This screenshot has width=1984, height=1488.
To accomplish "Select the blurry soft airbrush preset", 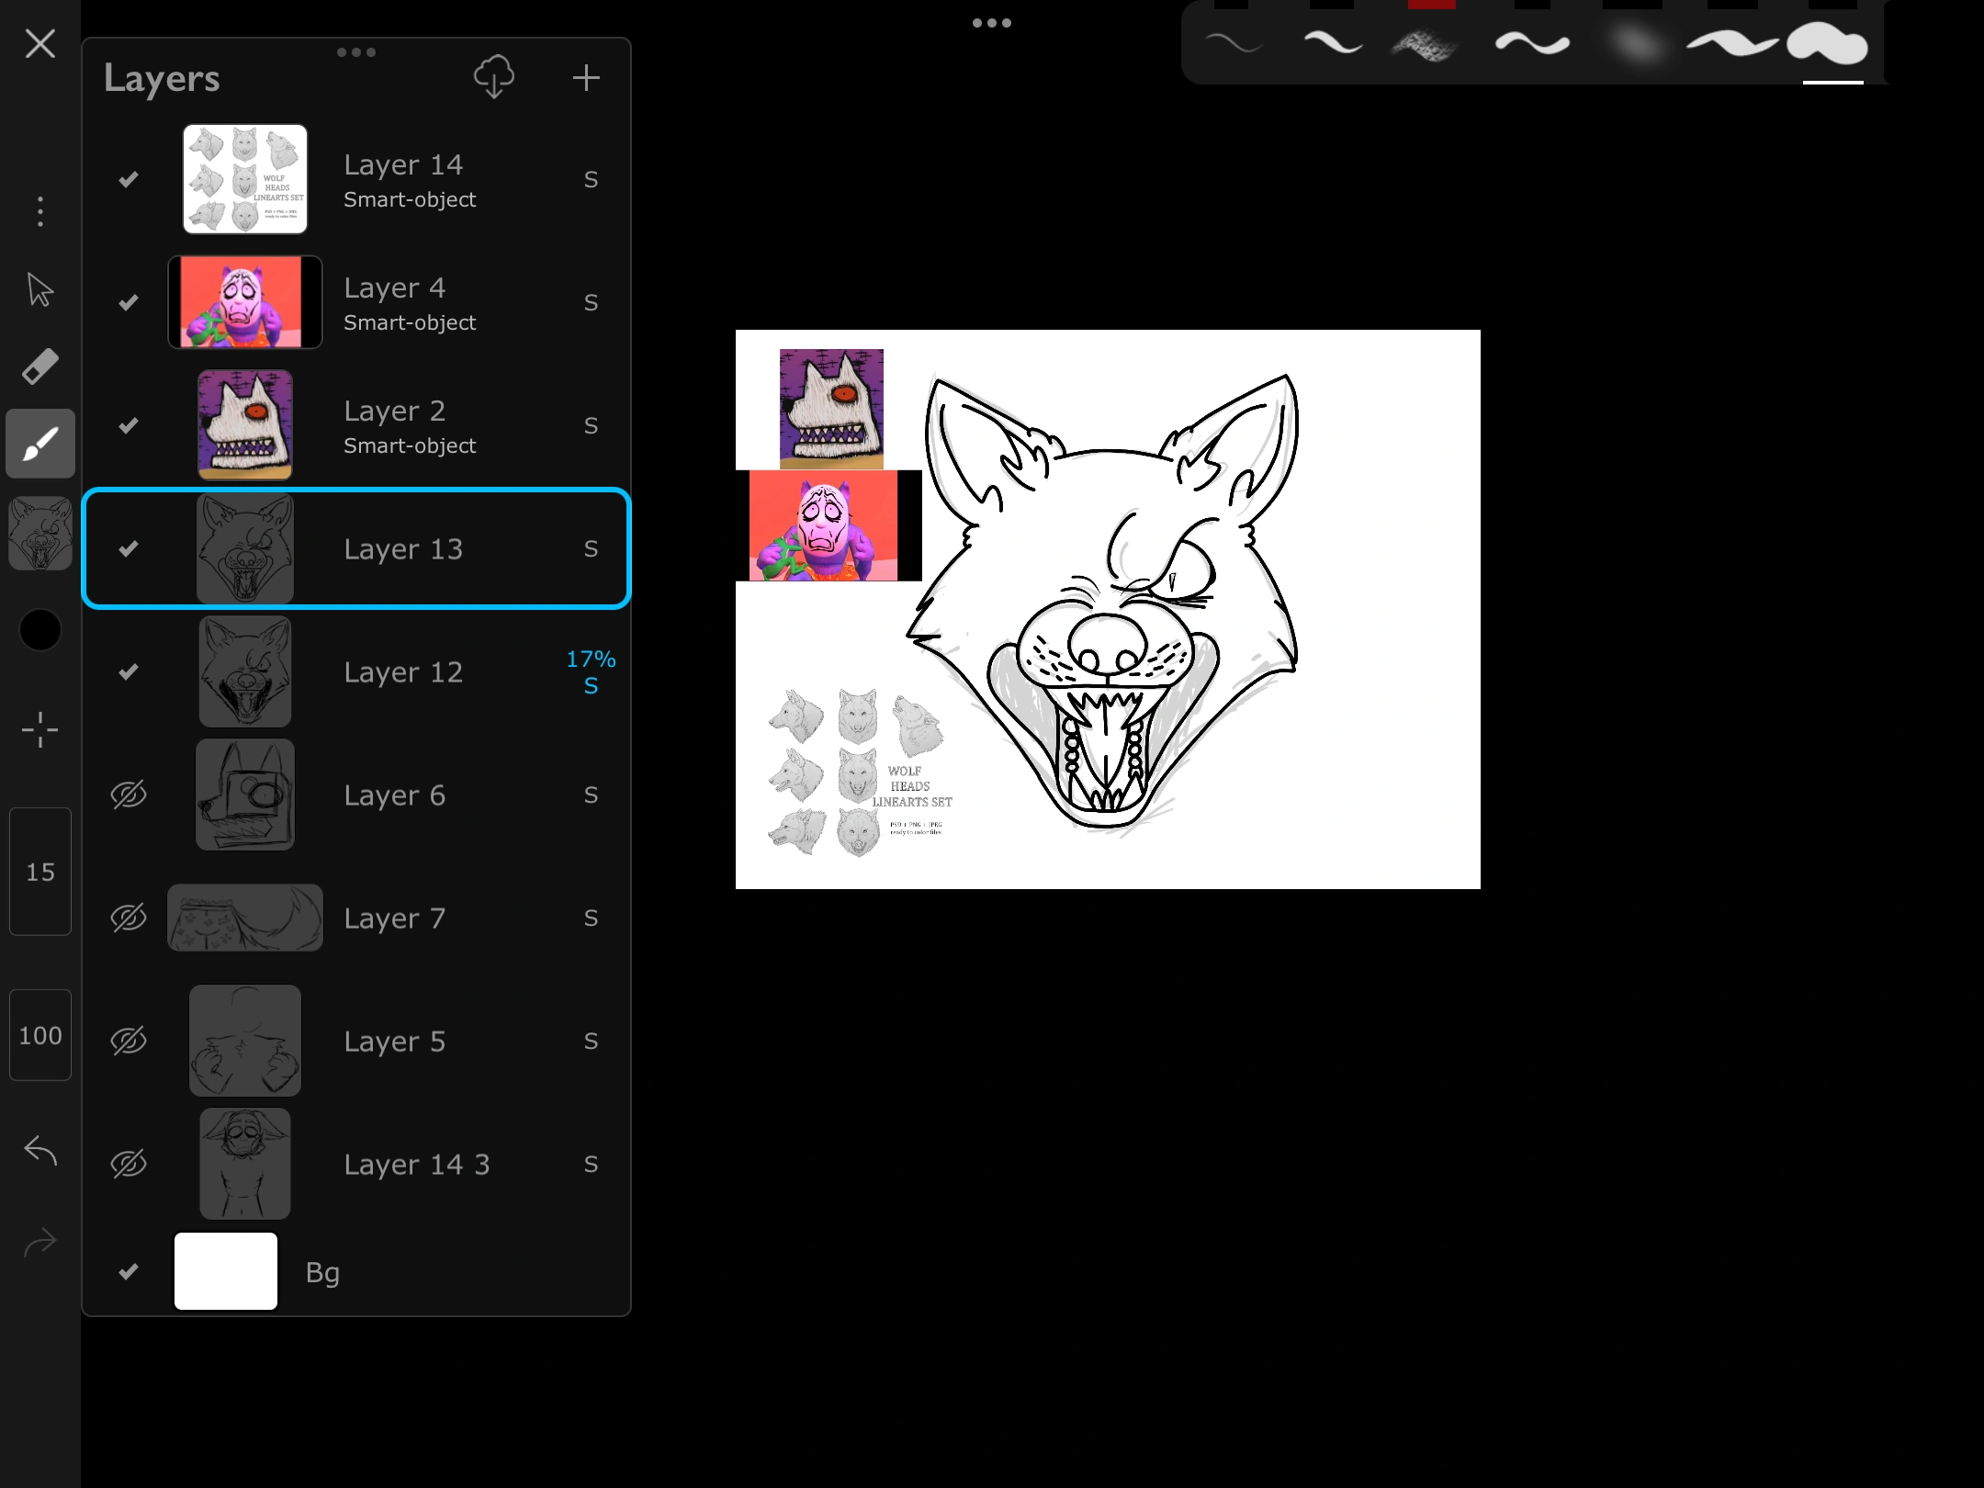I will point(1635,44).
